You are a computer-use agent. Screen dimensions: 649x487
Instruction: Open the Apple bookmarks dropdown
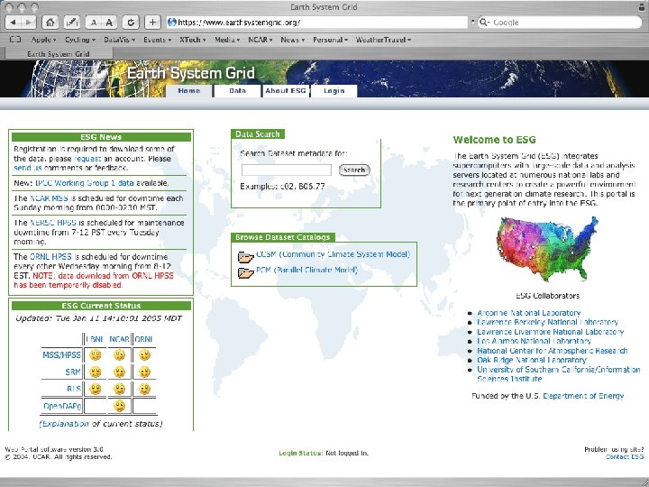(43, 40)
